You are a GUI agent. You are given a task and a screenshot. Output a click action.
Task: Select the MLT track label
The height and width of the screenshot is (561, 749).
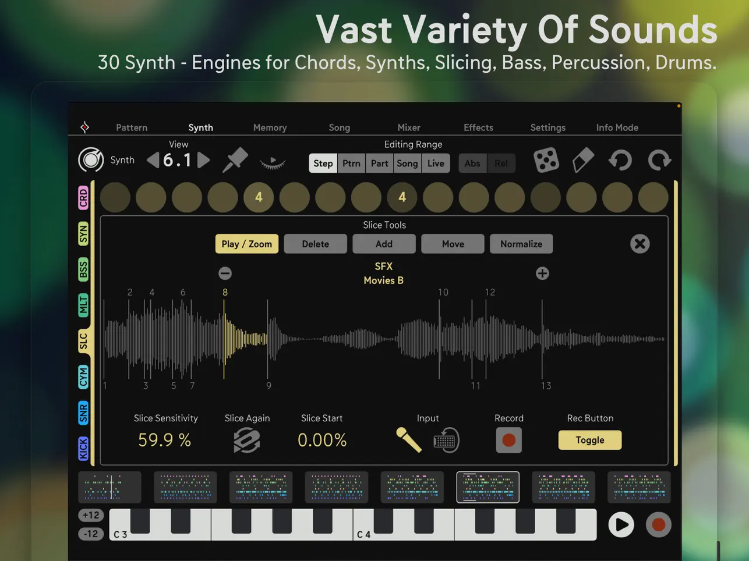[x=83, y=306]
